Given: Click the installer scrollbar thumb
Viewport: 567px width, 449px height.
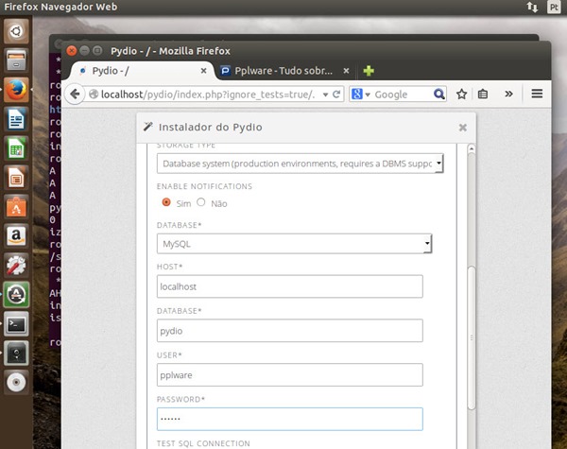Looking at the screenshot, I should click(x=472, y=338).
